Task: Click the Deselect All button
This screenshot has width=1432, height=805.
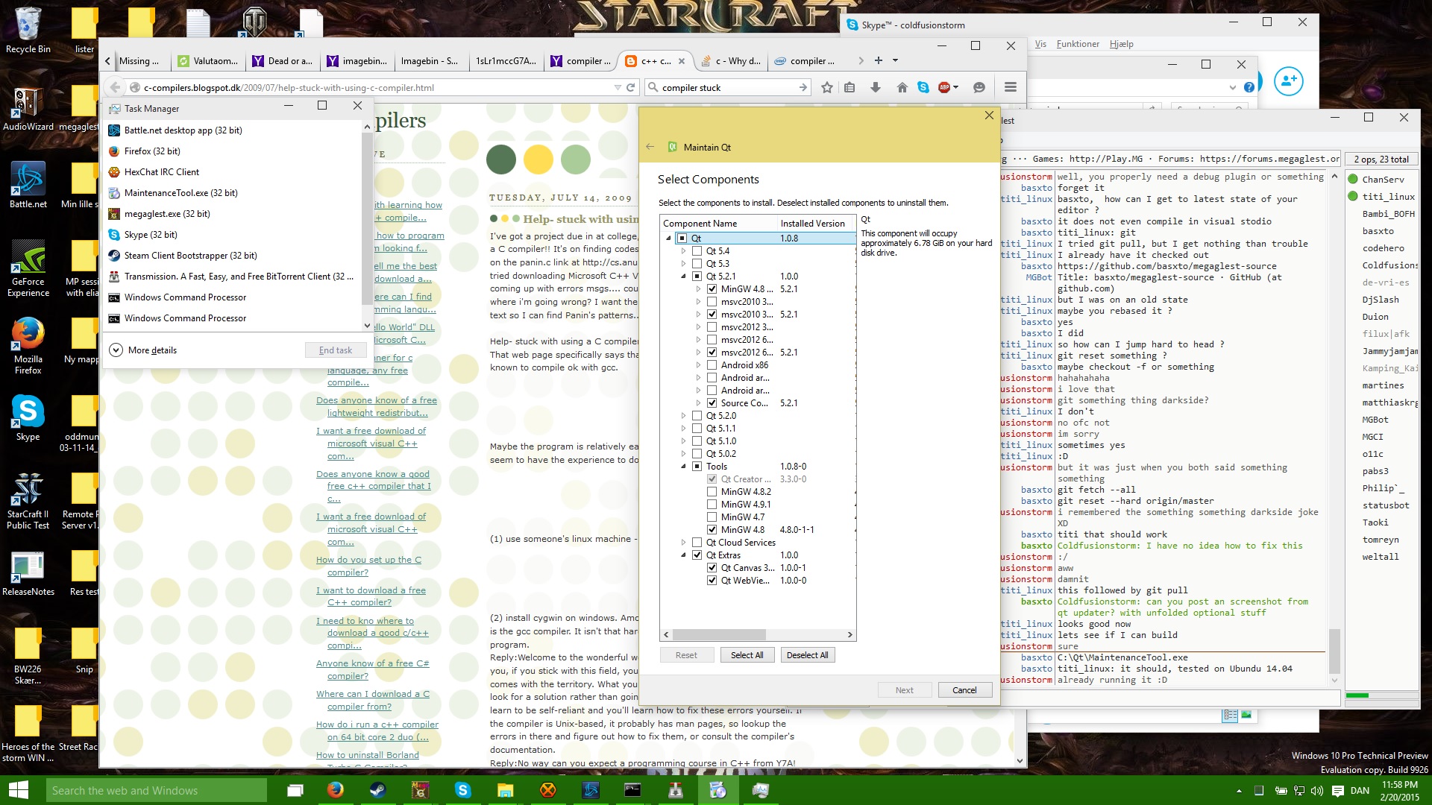Action: point(807,655)
